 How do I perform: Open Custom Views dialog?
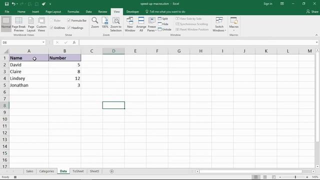click(x=41, y=24)
